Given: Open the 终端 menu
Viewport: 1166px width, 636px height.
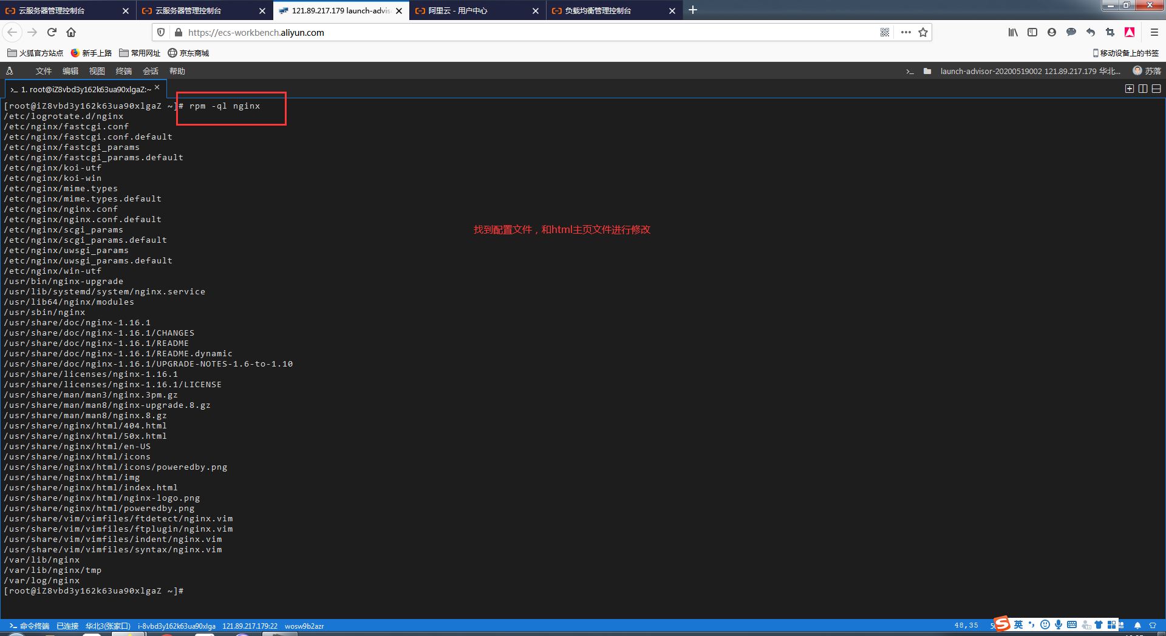Looking at the screenshot, I should click(x=123, y=71).
